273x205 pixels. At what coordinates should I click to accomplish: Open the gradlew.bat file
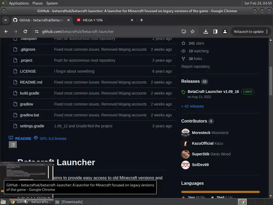point(30,115)
